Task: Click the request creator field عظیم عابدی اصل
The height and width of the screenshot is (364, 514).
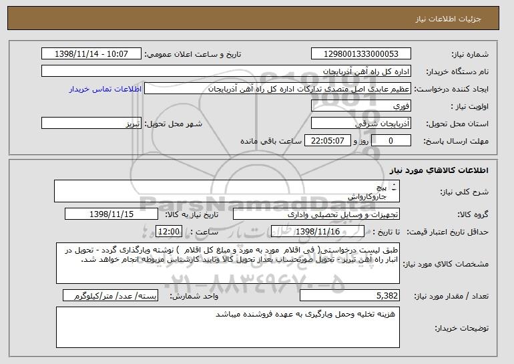Action: pos(278,89)
